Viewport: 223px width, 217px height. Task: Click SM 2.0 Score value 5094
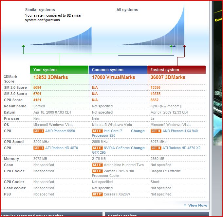[37, 87]
